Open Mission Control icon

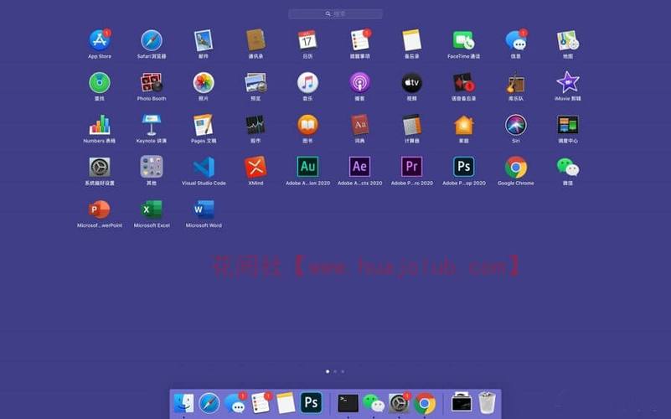coord(568,125)
